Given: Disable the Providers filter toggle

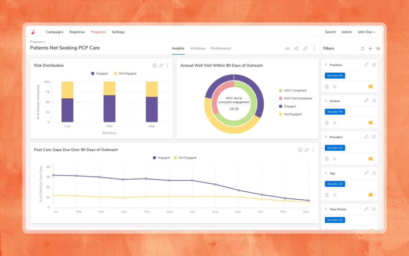Looking at the screenshot, I should (x=372, y=159).
